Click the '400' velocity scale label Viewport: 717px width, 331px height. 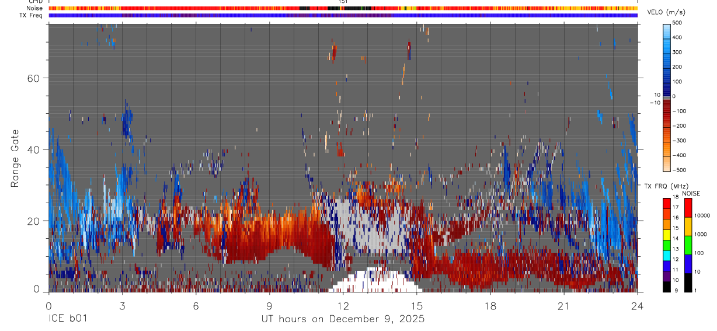677,37
